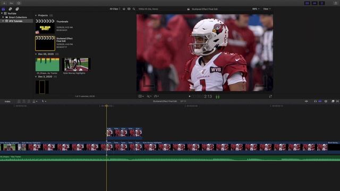Screen dimensions: 340x191
Task: Open the Transitions browser icon
Action: pos(338,101)
